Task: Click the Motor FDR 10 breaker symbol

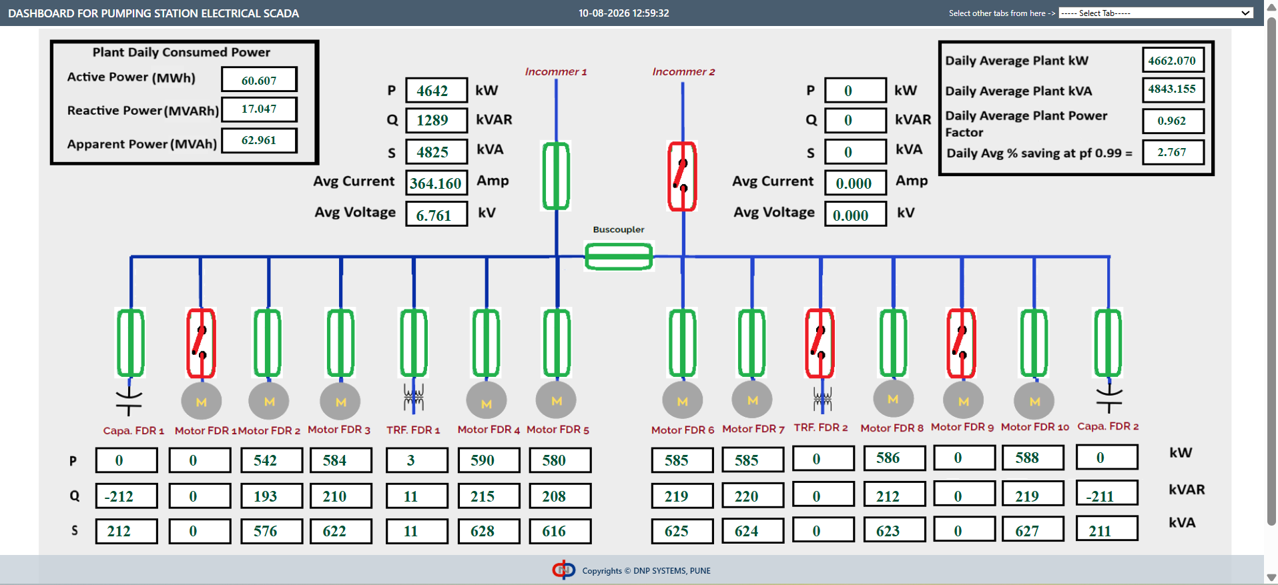Action: 1034,343
